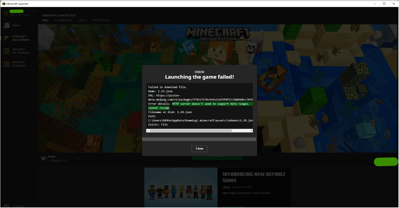Select Minecraft for Windows icon
399x208 pixels.
(7, 51)
